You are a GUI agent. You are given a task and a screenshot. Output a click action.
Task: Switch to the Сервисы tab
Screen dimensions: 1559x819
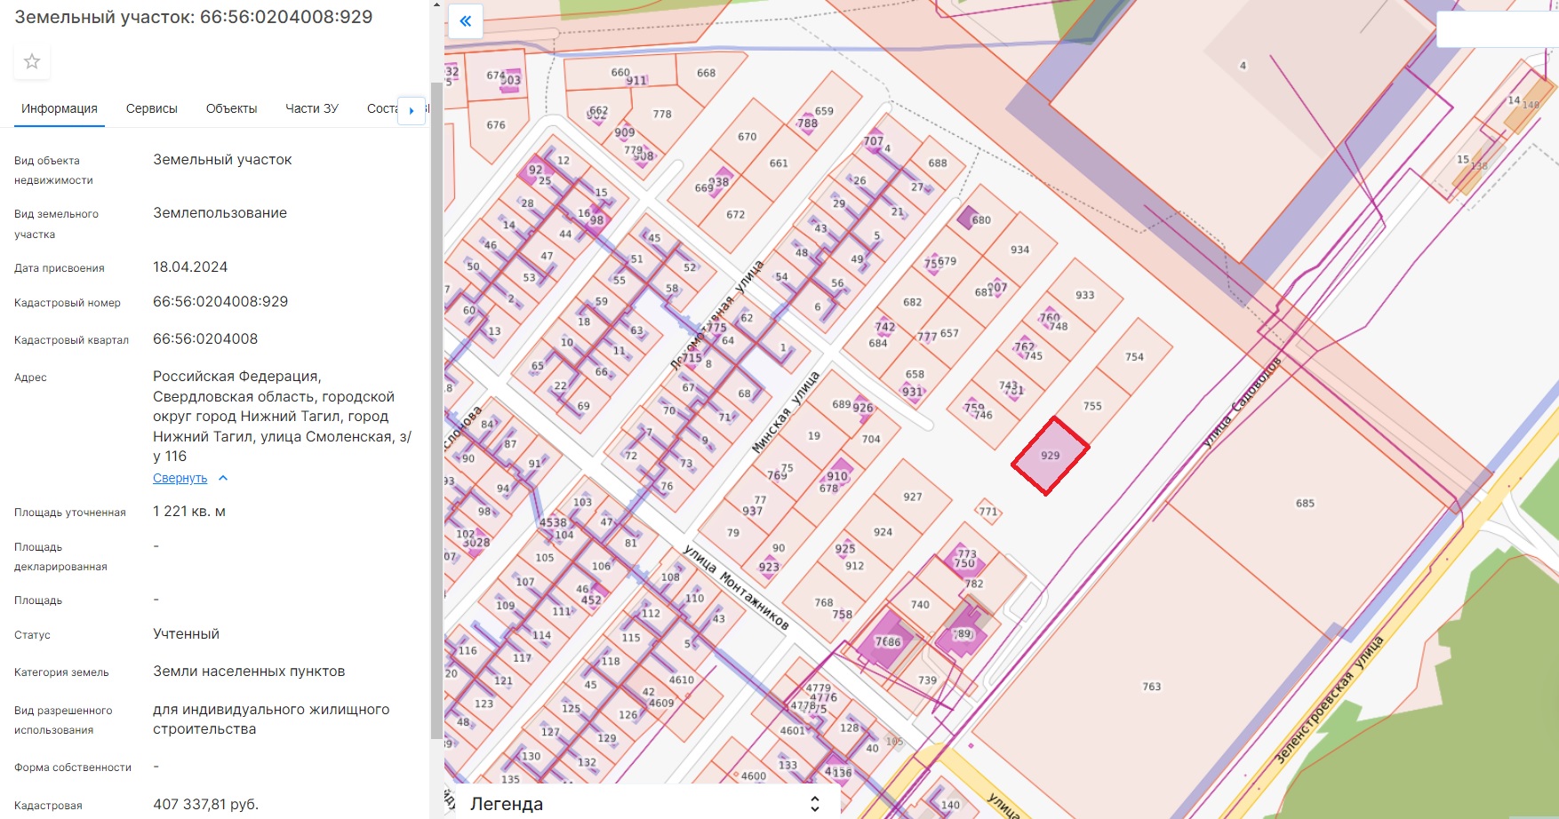point(152,108)
